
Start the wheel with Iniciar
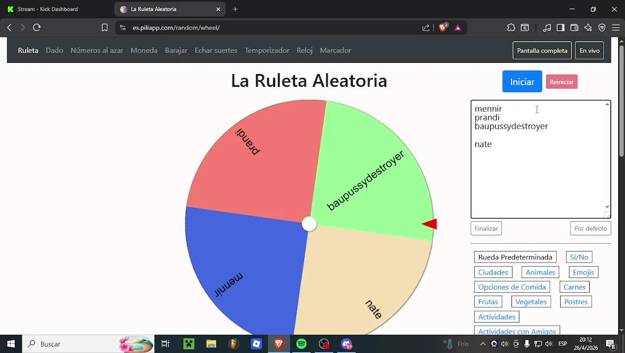(x=522, y=82)
